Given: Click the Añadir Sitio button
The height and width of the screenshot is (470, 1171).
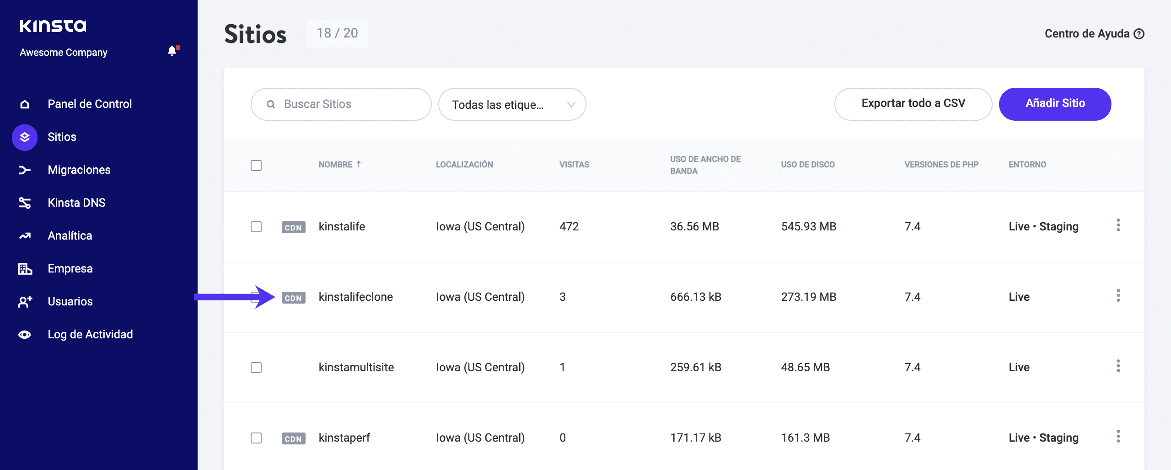Looking at the screenshot, I should [1055, 104].
